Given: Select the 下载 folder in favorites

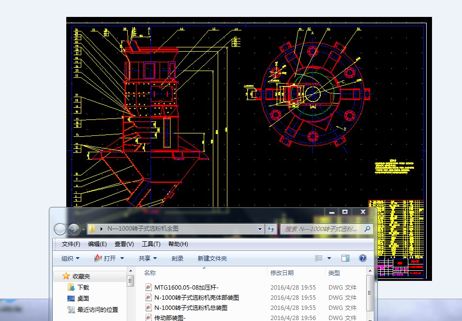Looking at the screenshot, I should (83, 287).
